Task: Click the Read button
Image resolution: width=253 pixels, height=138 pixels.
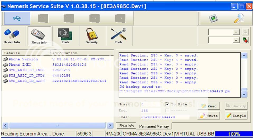Action: [x=209, y=106]
